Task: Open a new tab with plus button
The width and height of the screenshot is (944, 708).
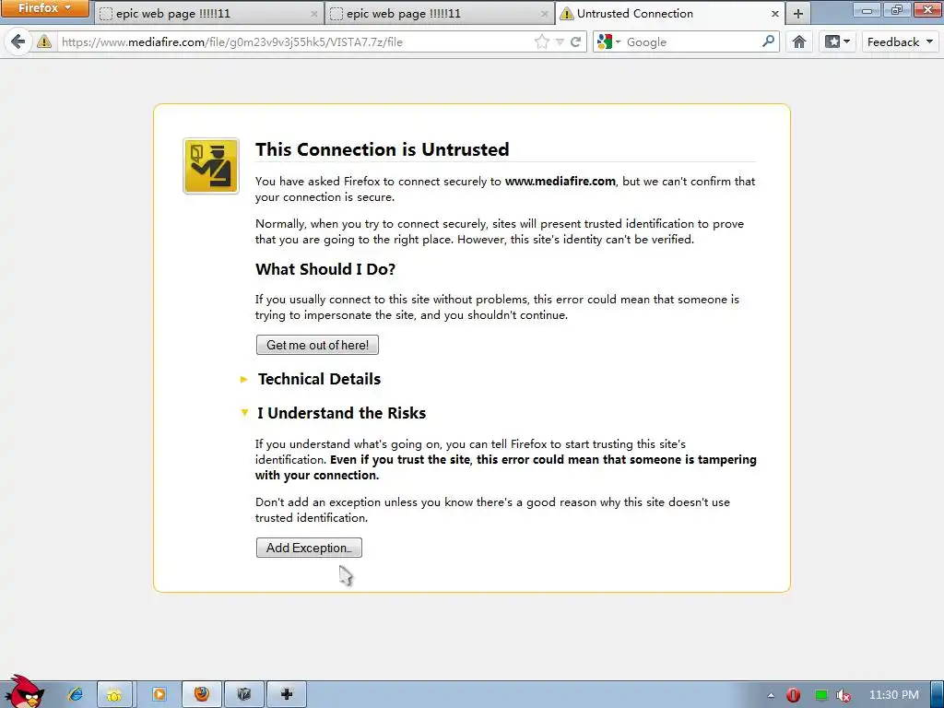Action: [x=798, y=13]
